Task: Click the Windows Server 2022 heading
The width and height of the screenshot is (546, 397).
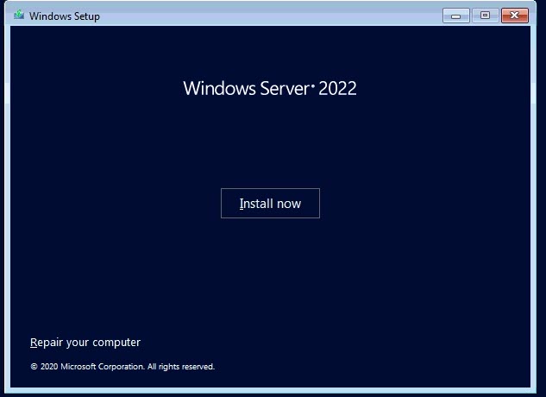Action: tap(270, 88)
